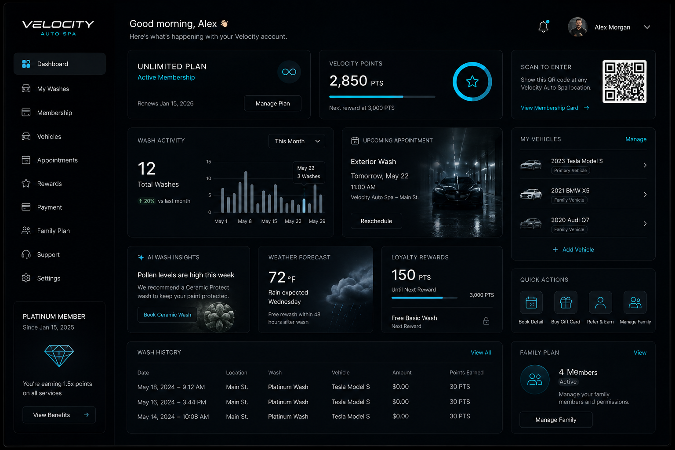Image resolution: width=675 pixels, height=450 pixels.
Task: Click the infinity icon on Unlimited Plan
Action: 289,72
